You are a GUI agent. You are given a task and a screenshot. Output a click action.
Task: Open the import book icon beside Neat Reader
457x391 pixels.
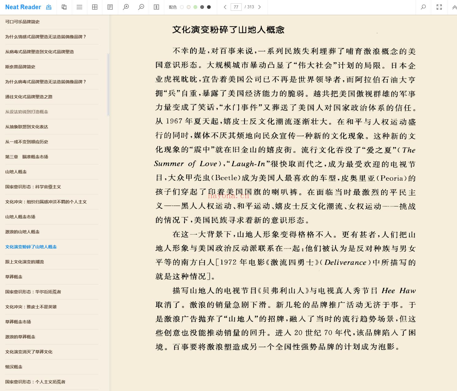(x=49, y=7)
